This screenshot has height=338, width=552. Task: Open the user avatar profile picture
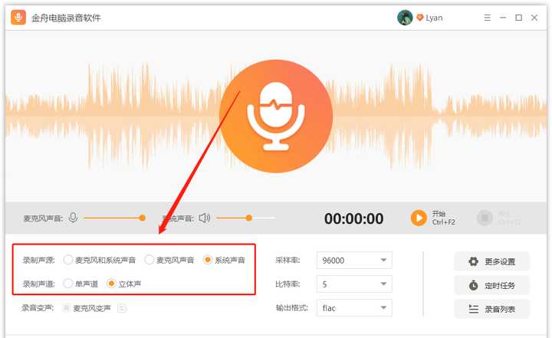[405, 18]
